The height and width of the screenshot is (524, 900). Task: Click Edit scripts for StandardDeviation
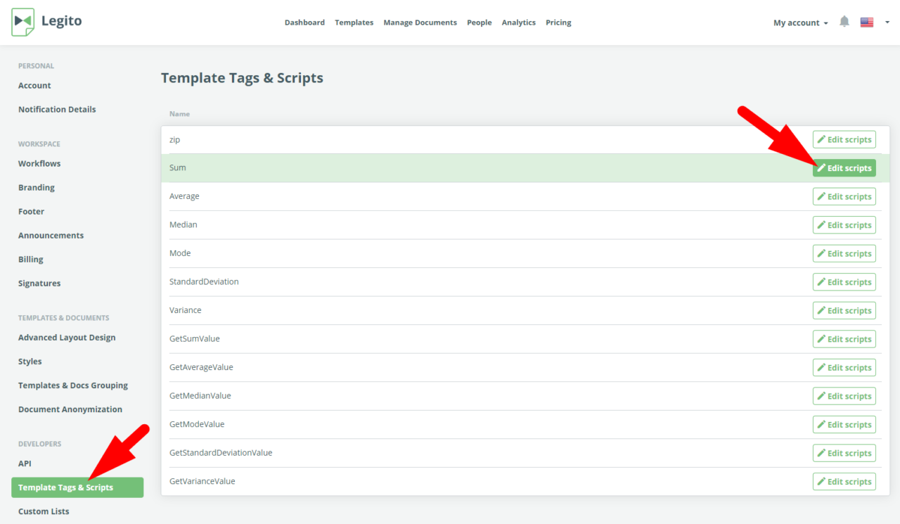point(844,281)
